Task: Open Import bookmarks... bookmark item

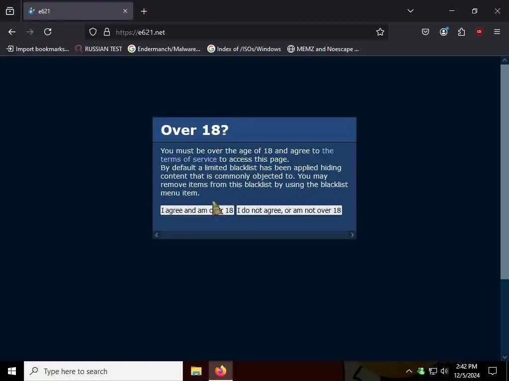Action: 38,49
